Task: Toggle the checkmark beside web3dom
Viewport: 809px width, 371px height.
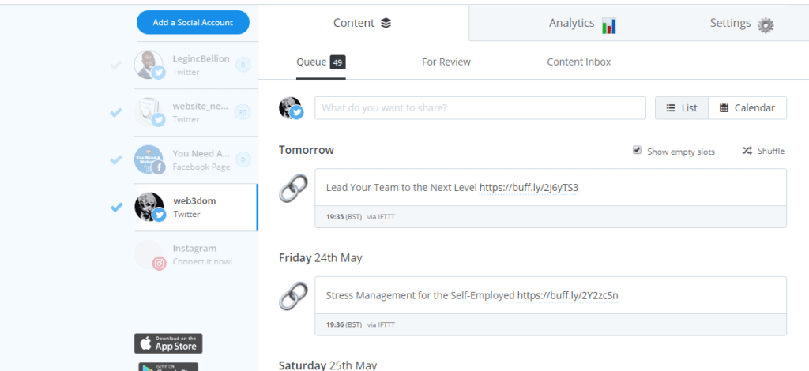Action: click(x=117, y=207)
